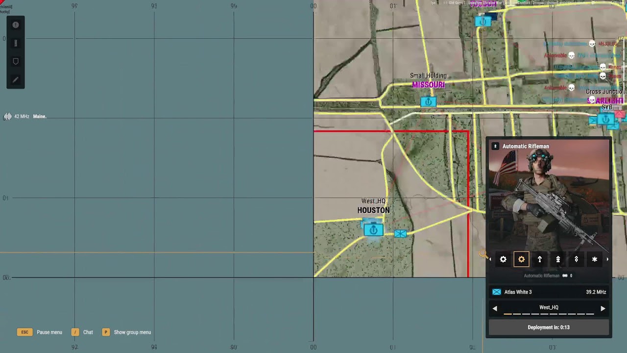This screenshot has width=627, height=353.
Task: Click the role icon beside Automatic Rifleman title
Action: tap(495, 146)
